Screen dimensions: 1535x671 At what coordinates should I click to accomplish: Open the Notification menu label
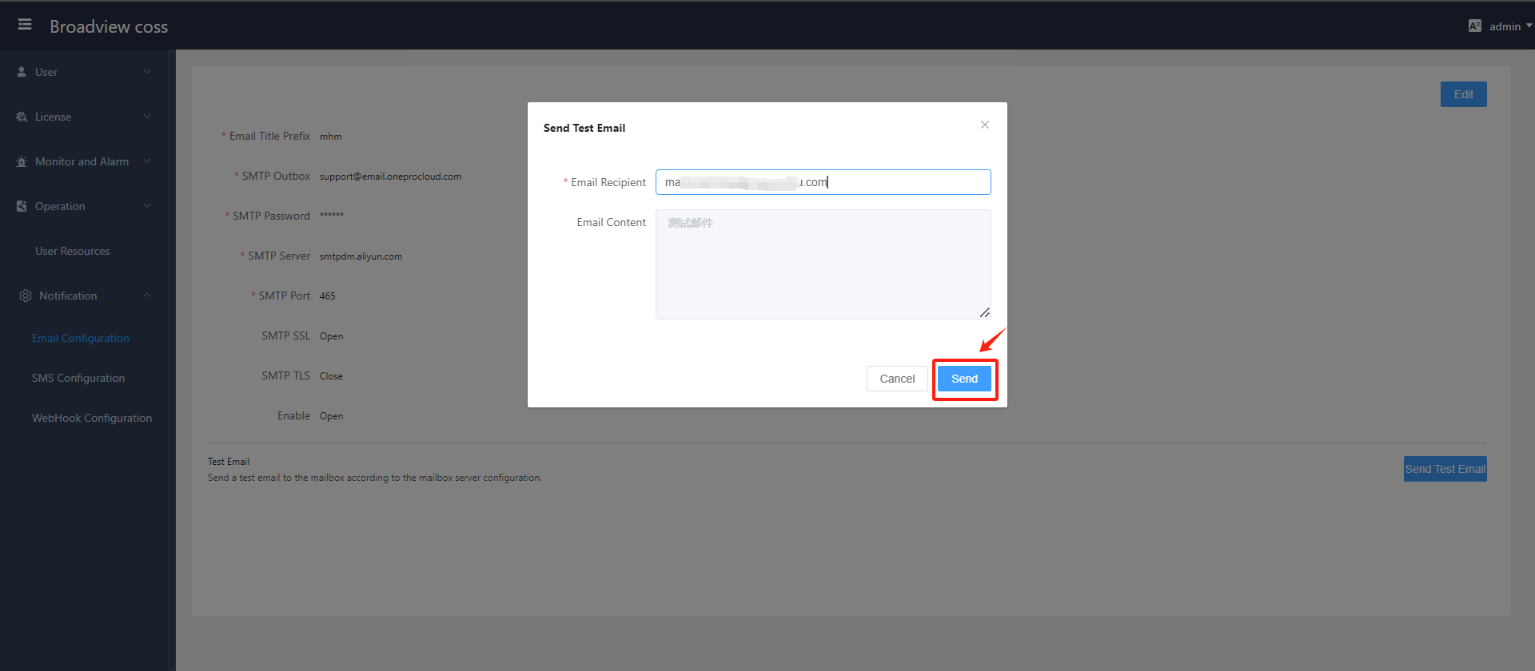[68, 296]
